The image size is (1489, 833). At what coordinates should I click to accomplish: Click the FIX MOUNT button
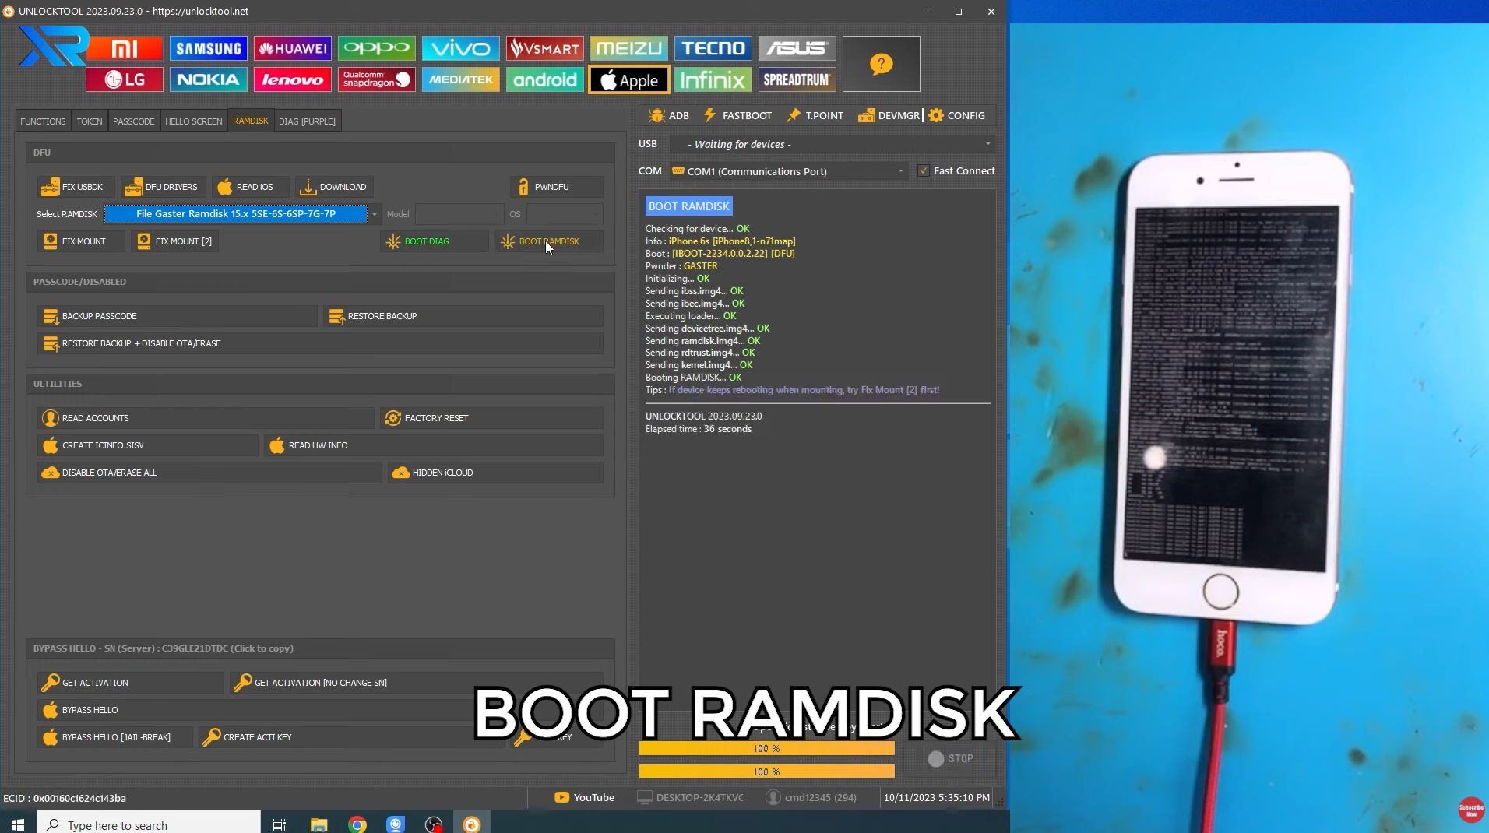[x=81, y=241]
